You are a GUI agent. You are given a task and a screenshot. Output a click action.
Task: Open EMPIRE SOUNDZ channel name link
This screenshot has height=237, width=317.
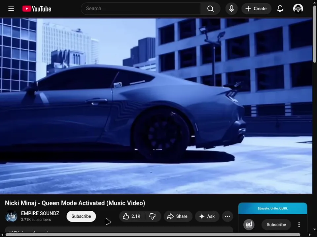click(x=40, y=213)
